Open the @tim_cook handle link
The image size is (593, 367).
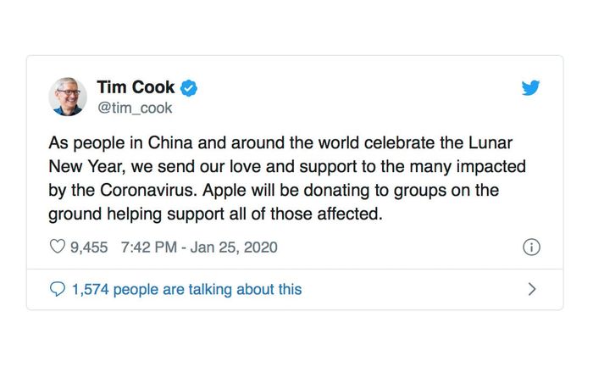tap(135, 108)
